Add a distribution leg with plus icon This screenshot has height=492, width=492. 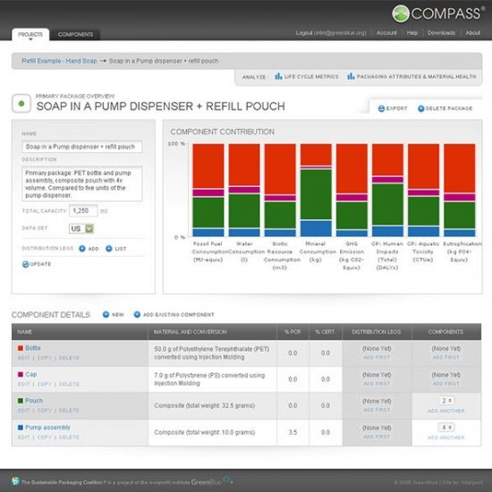tap(82, 249)
